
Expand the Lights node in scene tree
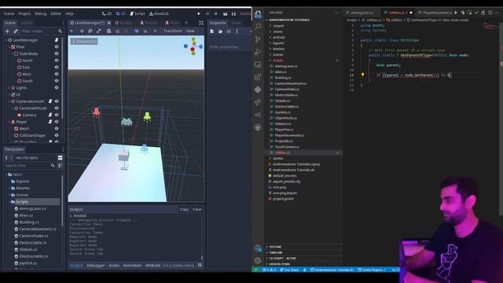[9, 87]
